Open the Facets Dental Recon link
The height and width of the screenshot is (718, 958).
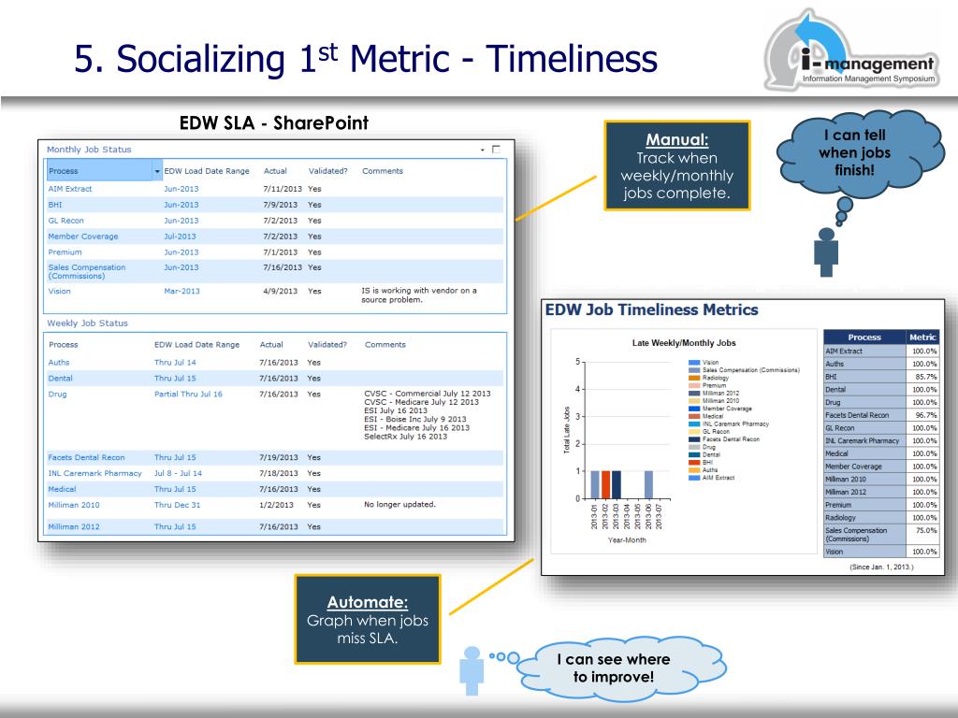(x=86, y=457)
